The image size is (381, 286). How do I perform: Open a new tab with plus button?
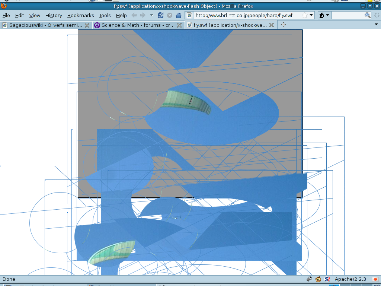tap(284, 25)
